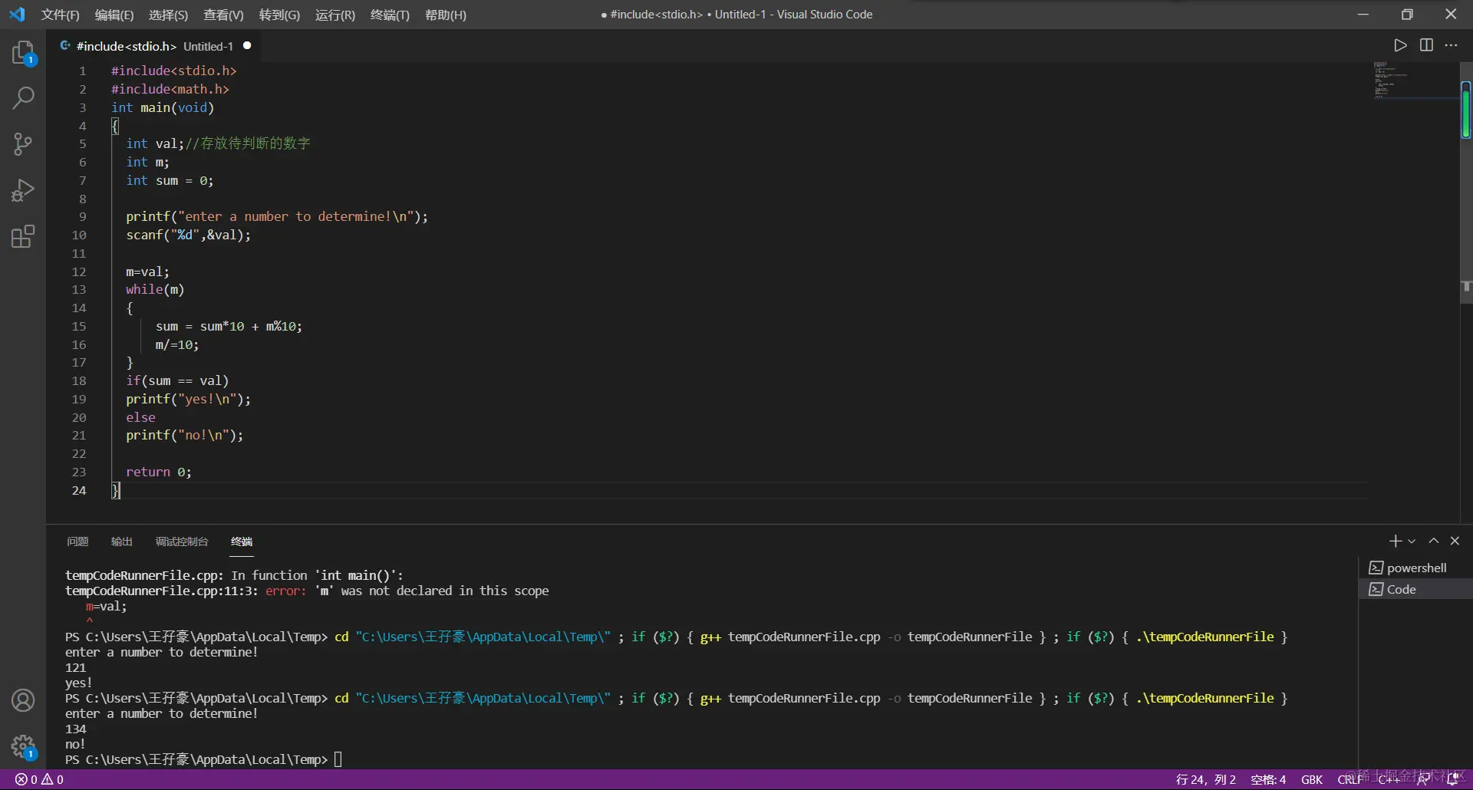Open the Accounts menu icon

[23, 700]
